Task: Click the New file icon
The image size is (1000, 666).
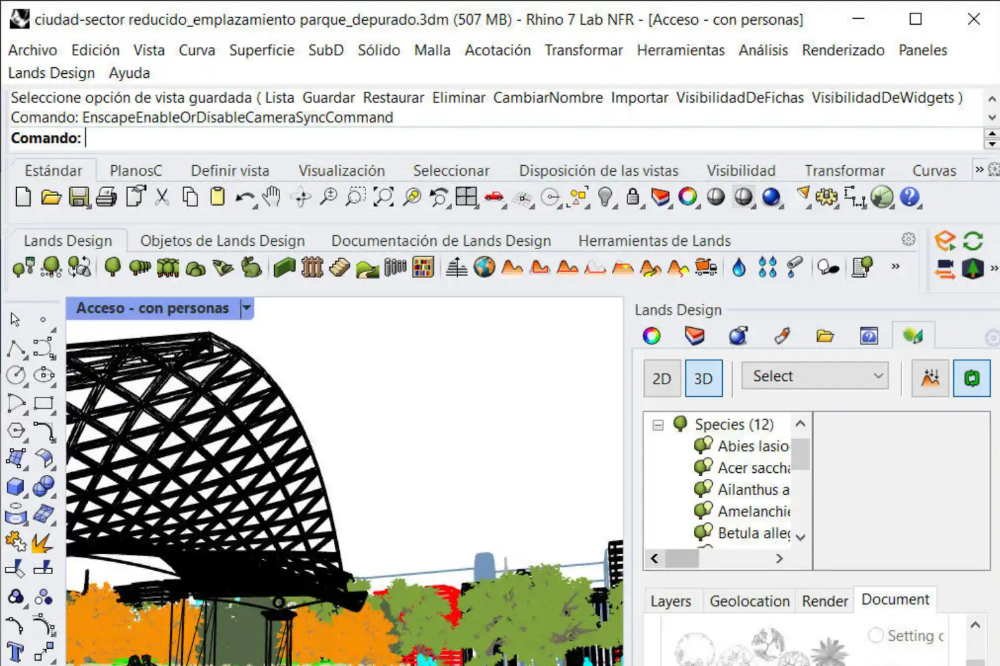Action: click(23, 197)
